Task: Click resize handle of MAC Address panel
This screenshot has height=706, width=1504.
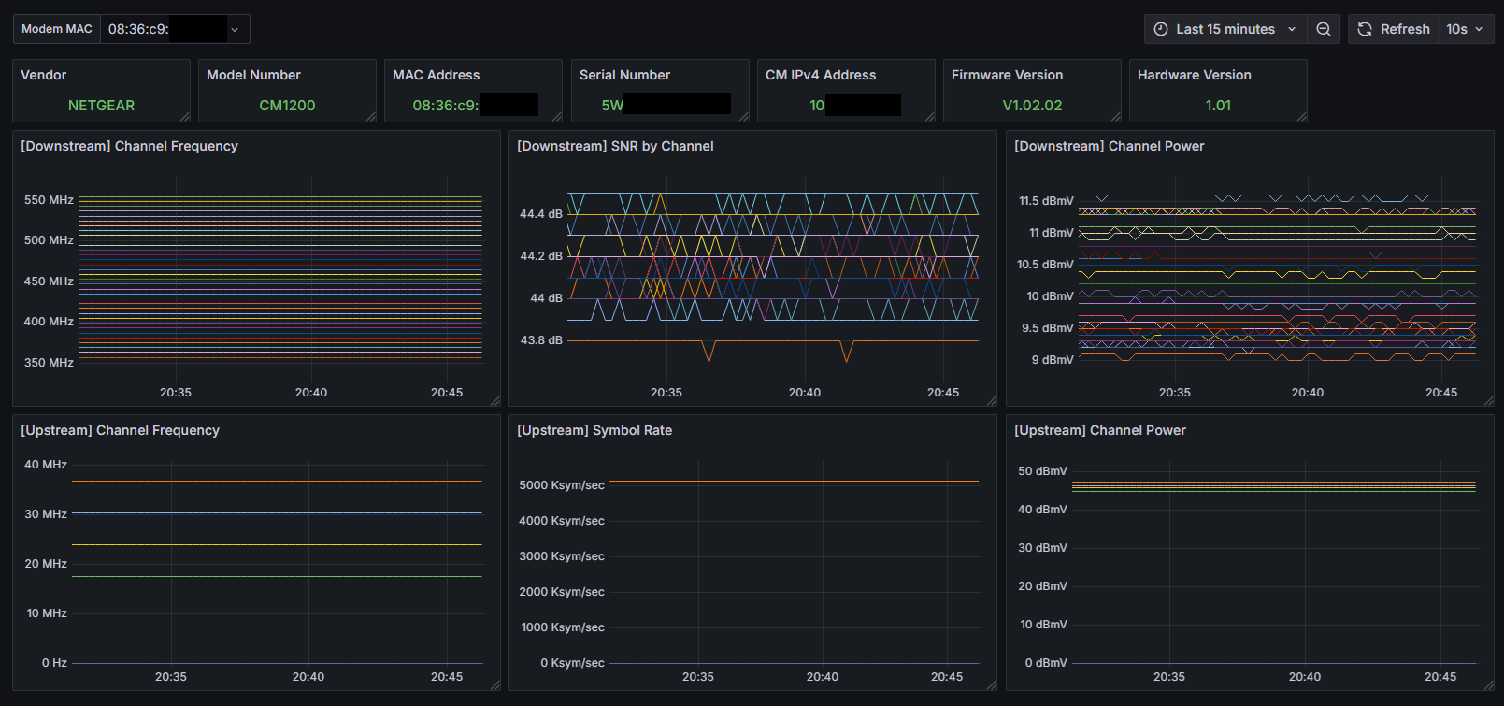Action: (557, 117)
